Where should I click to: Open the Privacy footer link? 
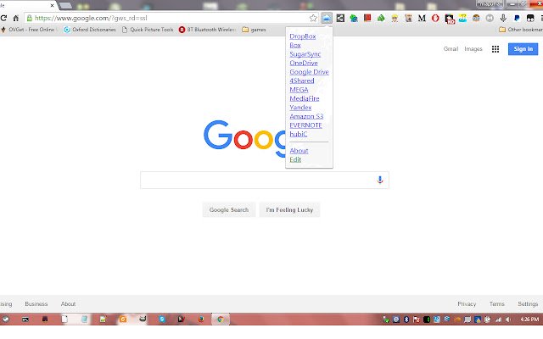click(467, 304)
